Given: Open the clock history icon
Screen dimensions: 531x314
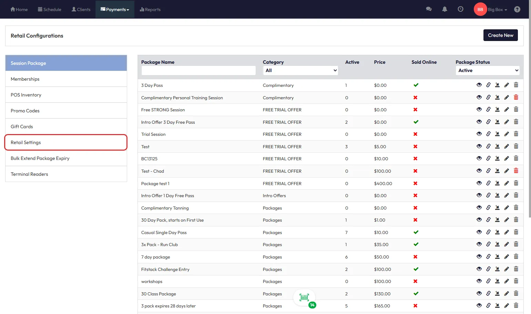Looking at the screenshot, I should pyautogui.click(x=460, y=9).
